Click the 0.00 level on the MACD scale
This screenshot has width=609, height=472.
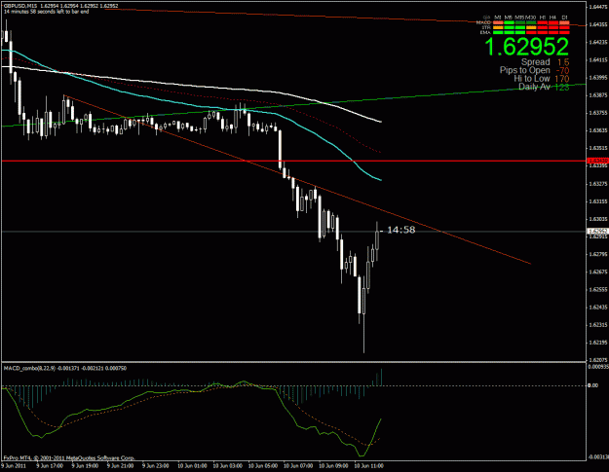[592, 385]
